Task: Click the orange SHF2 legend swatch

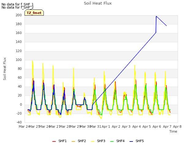Action: [x=73, y=141]
